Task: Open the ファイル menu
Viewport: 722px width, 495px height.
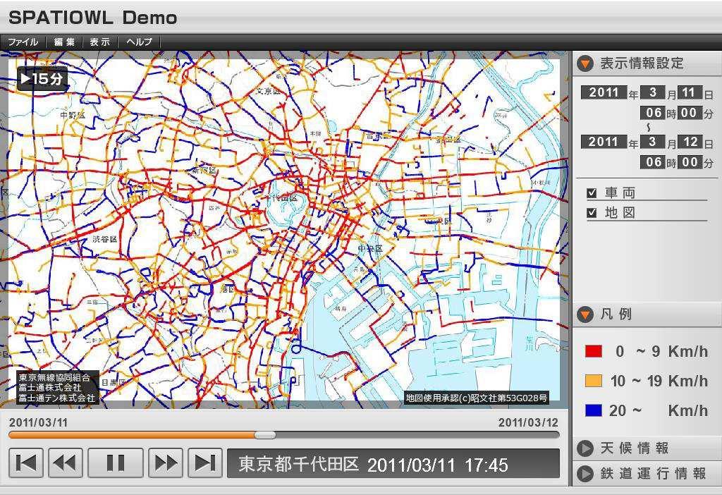Action: (23, 42)
